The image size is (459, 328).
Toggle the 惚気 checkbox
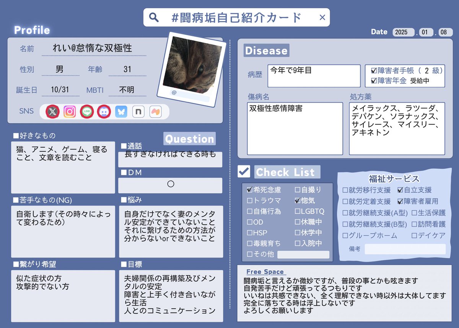point(298,200)
